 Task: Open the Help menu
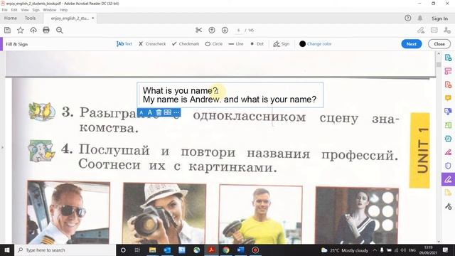click(x=63, y=10)
